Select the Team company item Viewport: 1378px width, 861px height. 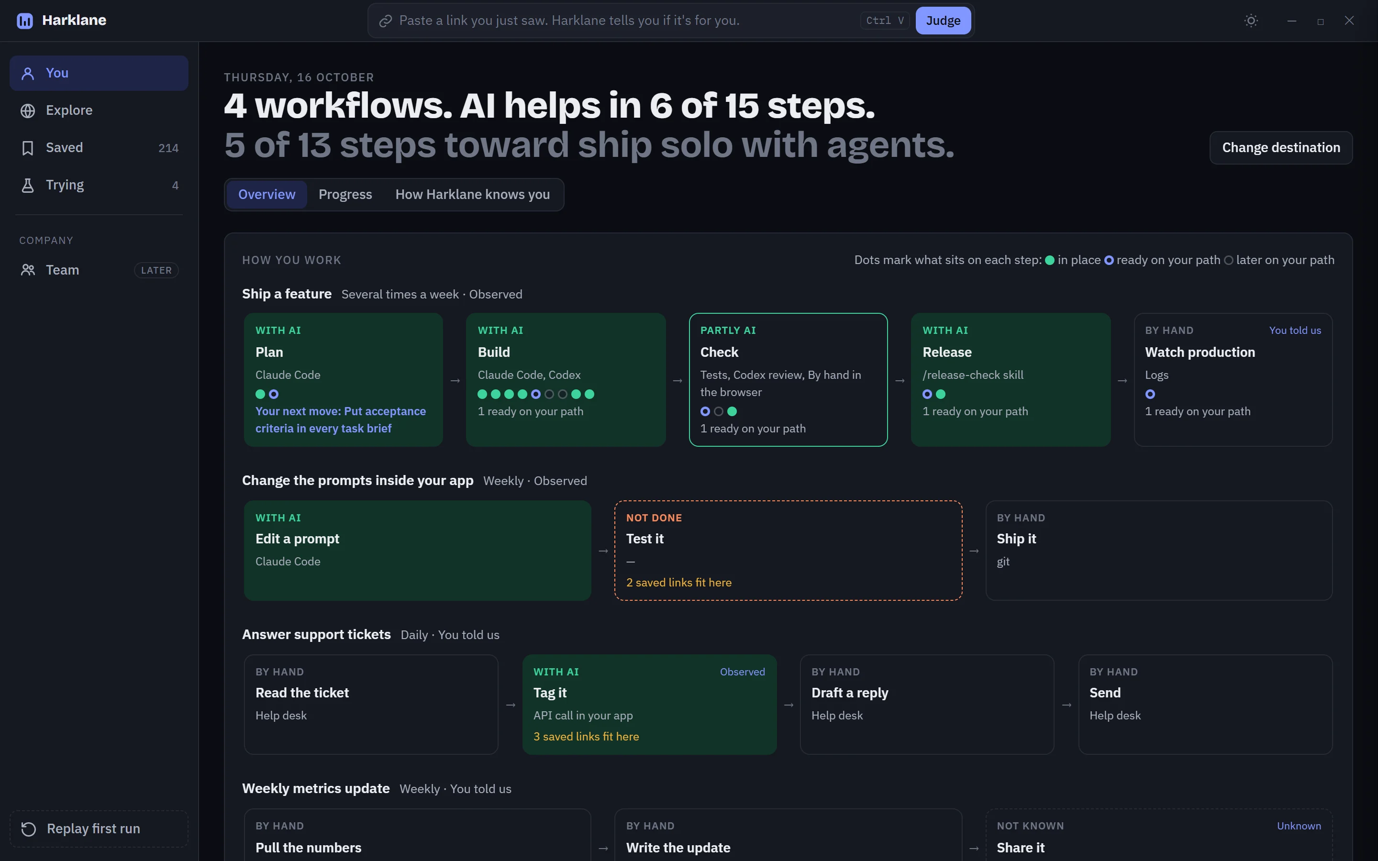pyautogui.click(x=99, y=270)
